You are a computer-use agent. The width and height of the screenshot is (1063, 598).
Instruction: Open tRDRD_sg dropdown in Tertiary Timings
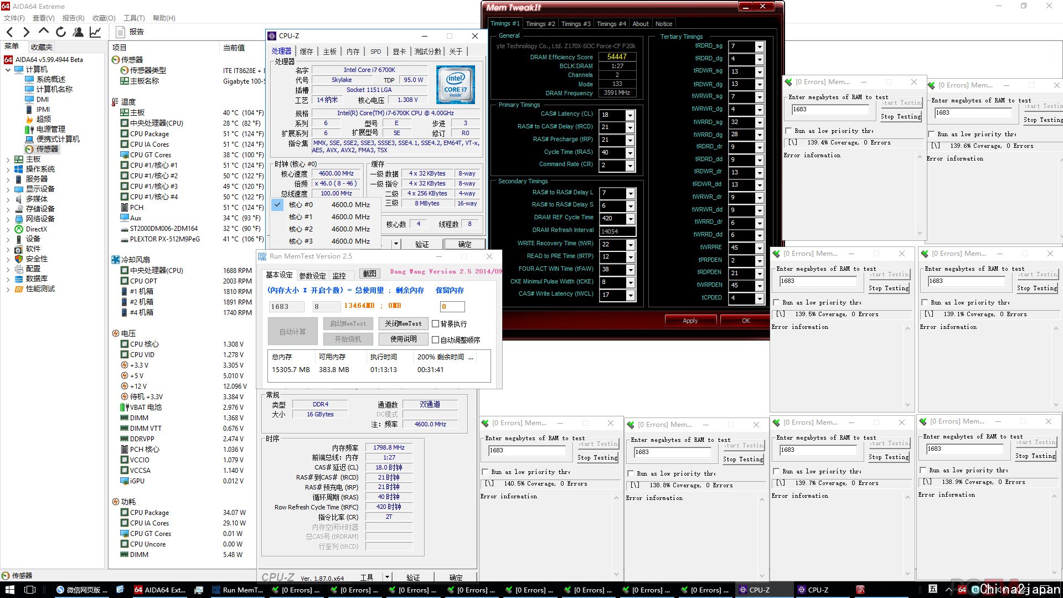(x=760, y=47)
